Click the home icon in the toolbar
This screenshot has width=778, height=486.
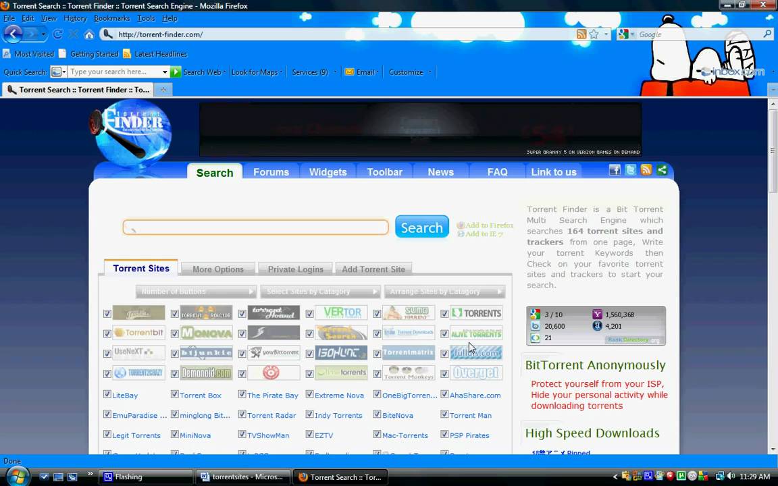[89, 34]
